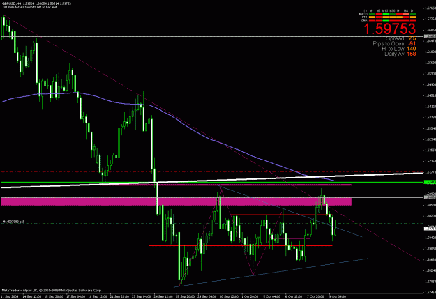Select the sell order label on the chart
The image size is (436, 299).
13,222
